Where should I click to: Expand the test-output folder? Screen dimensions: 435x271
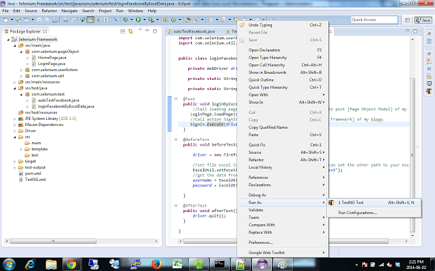(15, 167)
